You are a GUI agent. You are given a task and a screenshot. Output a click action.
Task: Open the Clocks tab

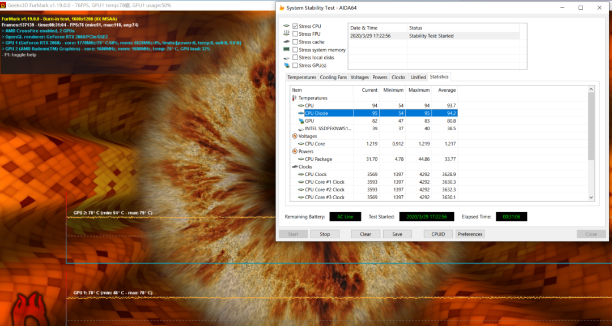pos(398,77)
